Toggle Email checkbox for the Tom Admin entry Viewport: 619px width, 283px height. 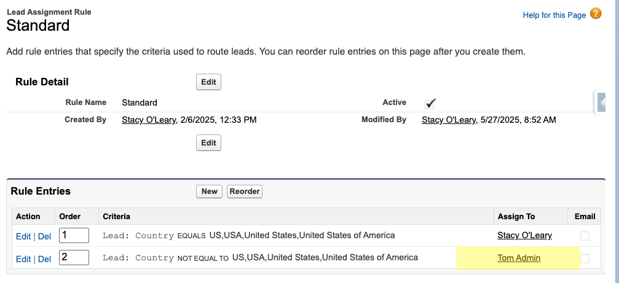585,258
